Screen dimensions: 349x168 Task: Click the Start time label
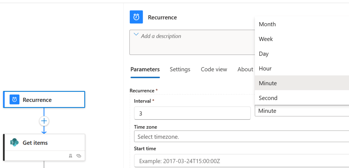[x=145, y=149]
